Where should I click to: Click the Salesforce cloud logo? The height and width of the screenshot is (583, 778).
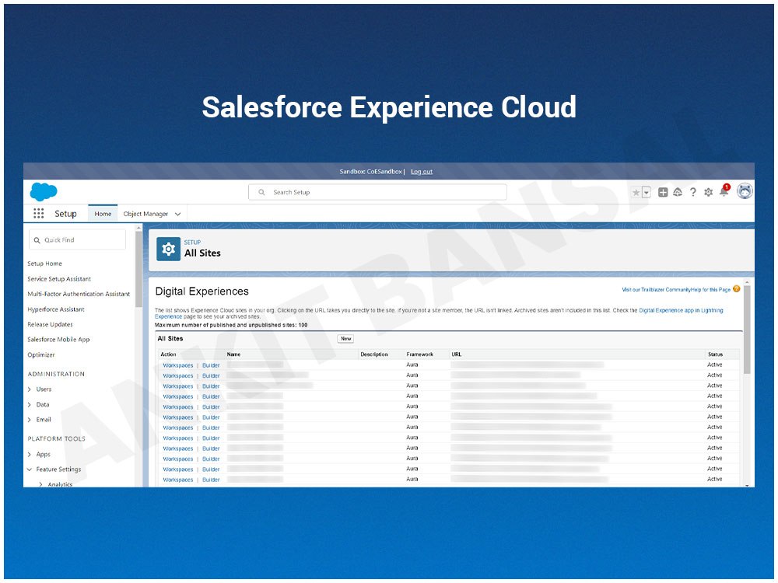[44, 191]
